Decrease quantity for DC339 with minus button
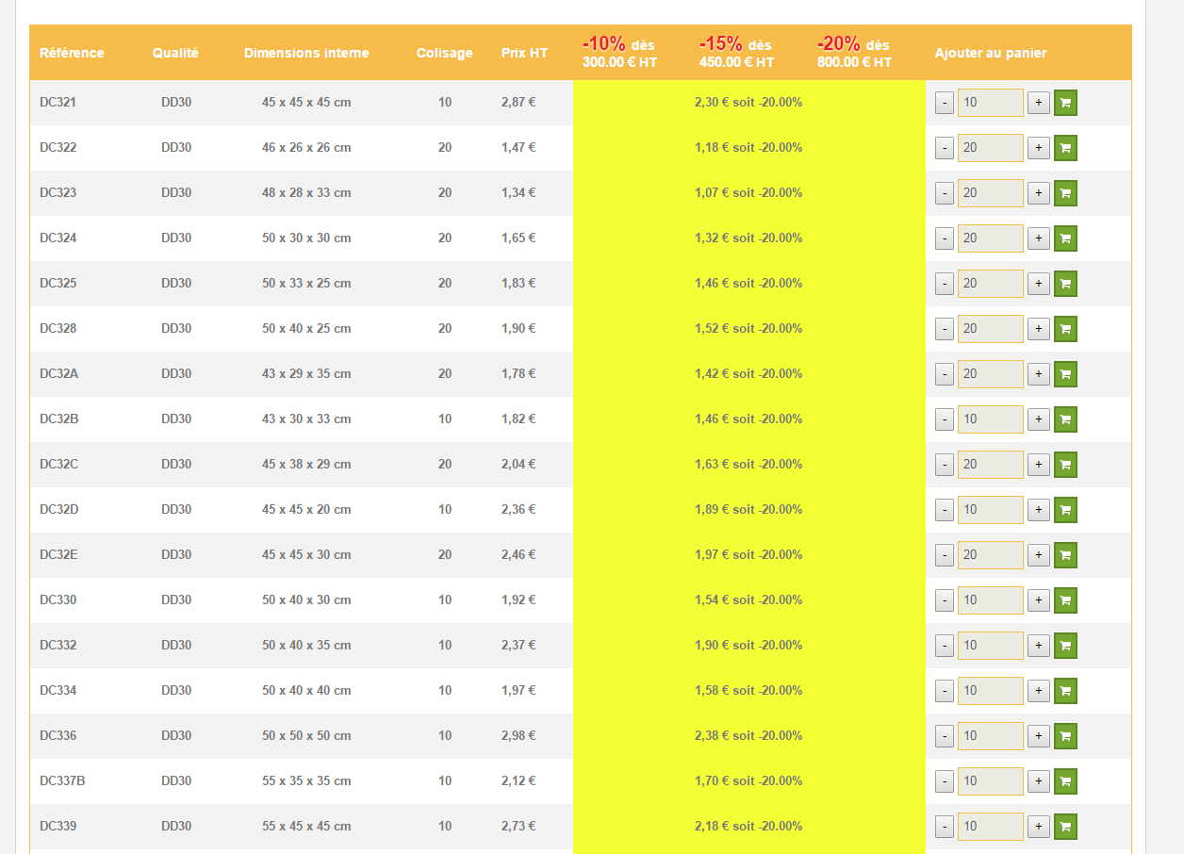 [x=945, y=827]
